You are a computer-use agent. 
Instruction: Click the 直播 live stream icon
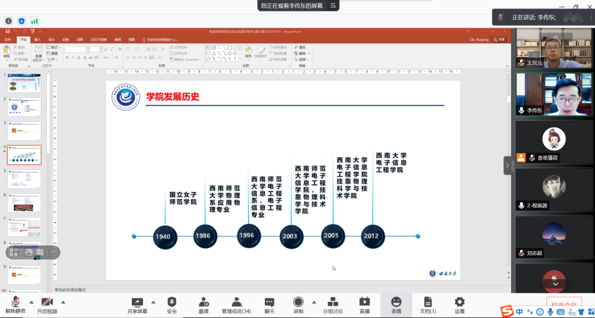(364, 305)
